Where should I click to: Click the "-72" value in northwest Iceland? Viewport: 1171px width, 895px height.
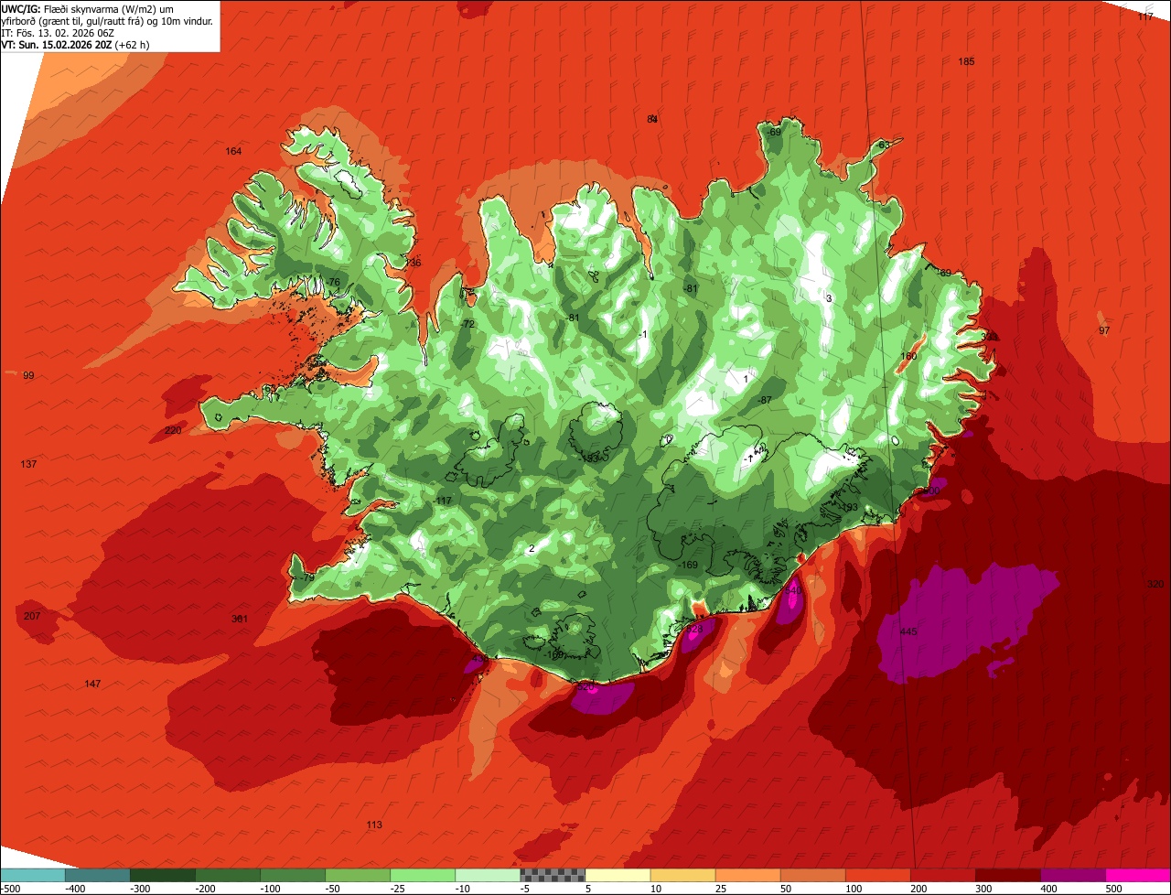(x=468, y=325)
